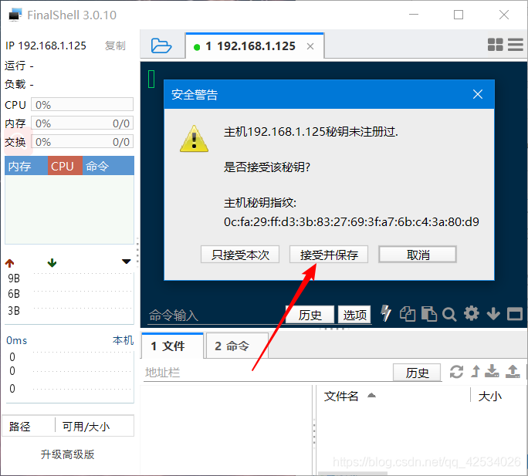Click 只接受本次 button
The height and width of the screenshot is (476, 528).
(240, 255)
